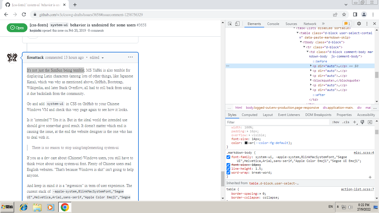Screen dimensions: 379x213
Task: Activate the inspect element picker icon
Action: (x=230, y=24)
